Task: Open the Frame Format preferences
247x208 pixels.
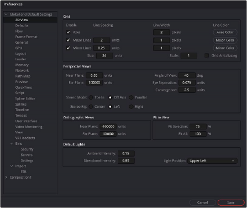Action: pos(27,37)
